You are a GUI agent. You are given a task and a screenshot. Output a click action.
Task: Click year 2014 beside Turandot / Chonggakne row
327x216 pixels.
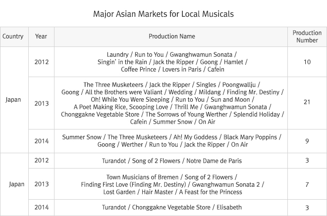[42, 208]
